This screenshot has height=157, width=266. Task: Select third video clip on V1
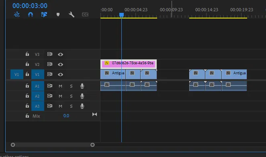click(x=149, y=74)
